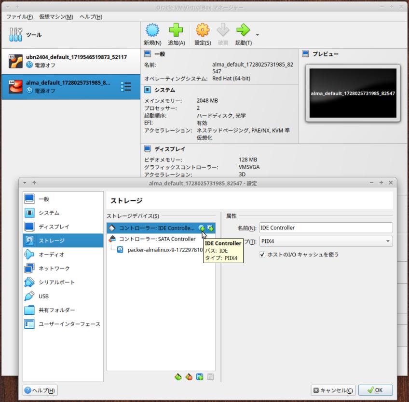Open the alma_default VM list menu icon

pos(126,87)
